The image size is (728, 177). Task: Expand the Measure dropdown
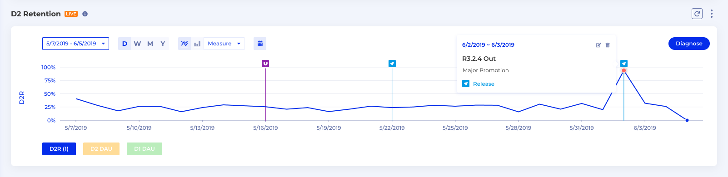click(x=224, y=44)
